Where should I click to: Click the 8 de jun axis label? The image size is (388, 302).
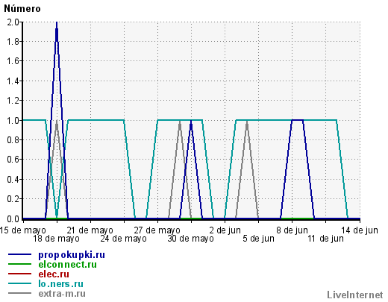292,230
